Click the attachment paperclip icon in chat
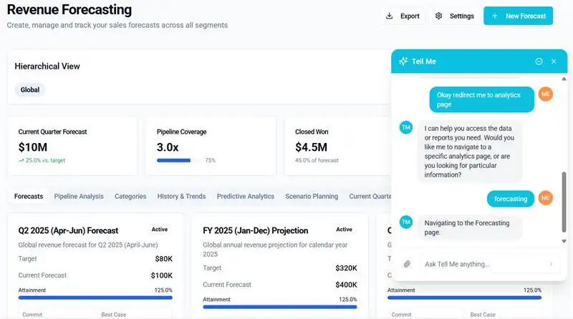Image resolution: width=573 pixels, height=319 pixels. point(407,264)
